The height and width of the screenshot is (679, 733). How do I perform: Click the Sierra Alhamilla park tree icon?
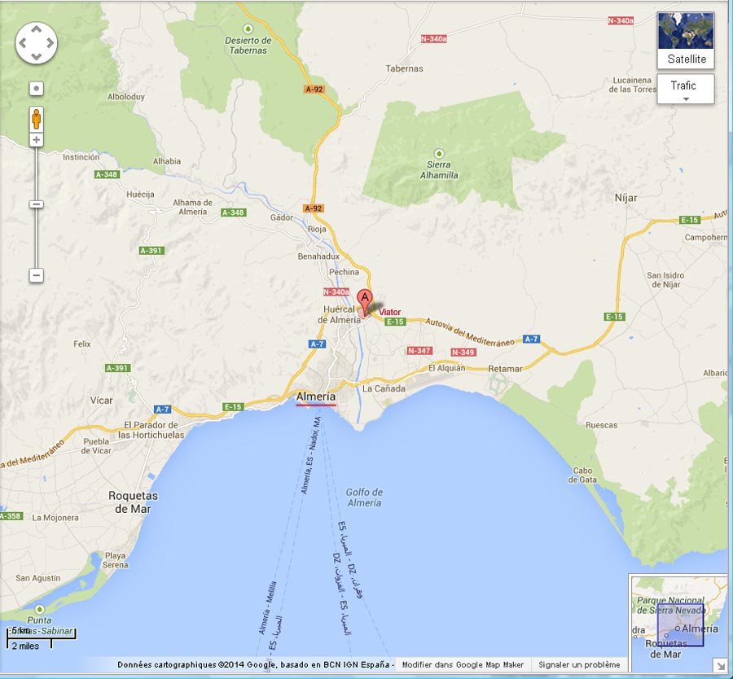click(438, 153)
